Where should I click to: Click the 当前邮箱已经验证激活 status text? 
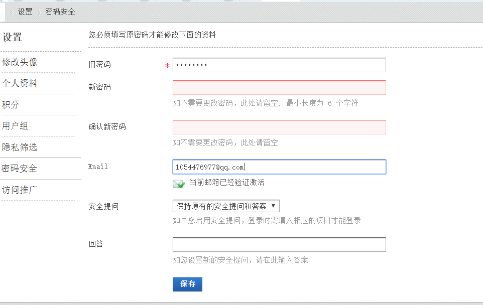click(227, 183)
